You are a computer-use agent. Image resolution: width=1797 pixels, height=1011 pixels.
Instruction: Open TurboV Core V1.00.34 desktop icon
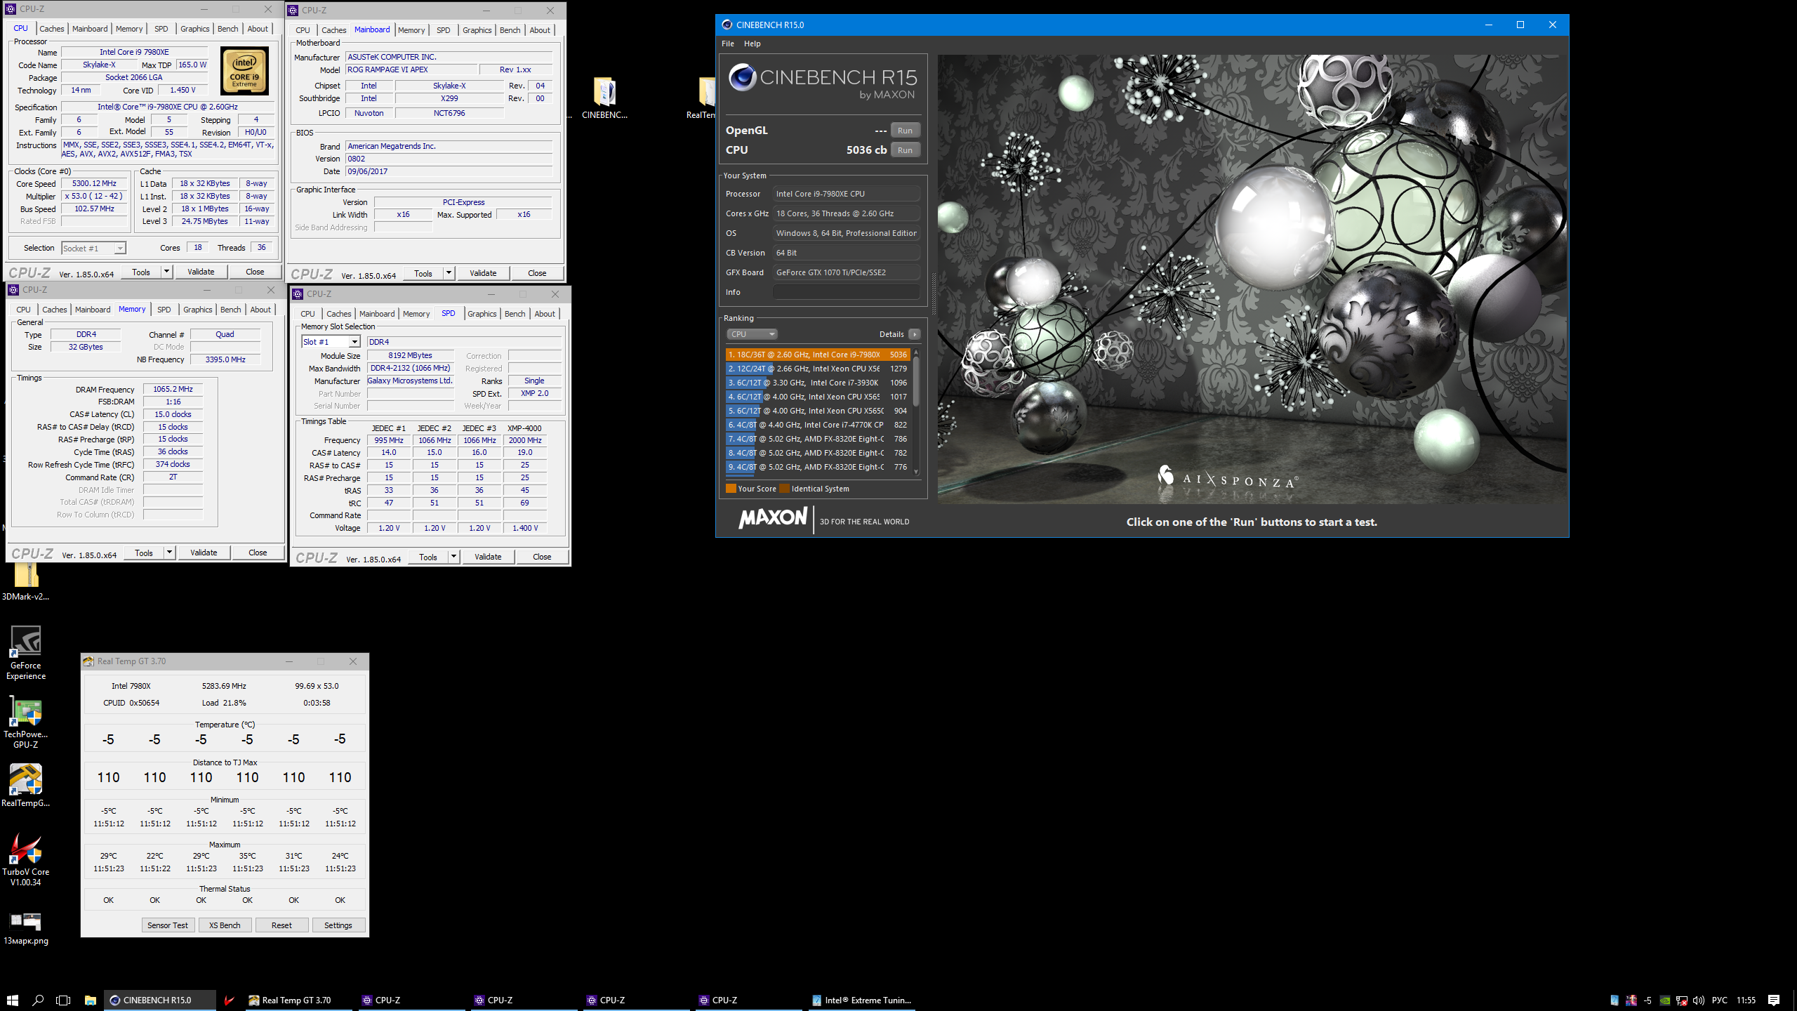click(26, 860)
